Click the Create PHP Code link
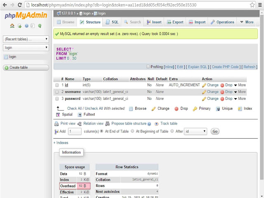264x198 pixels. (x=225, y=67)
